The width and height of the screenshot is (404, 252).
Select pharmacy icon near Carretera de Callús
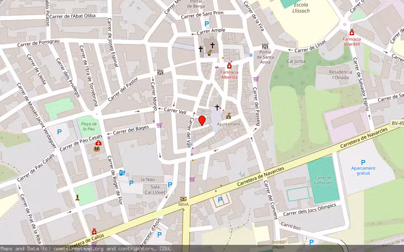[x=94, y=231]
